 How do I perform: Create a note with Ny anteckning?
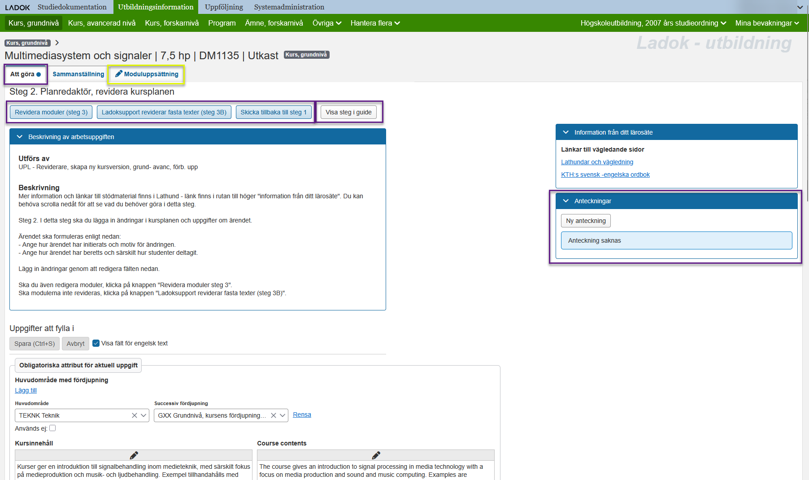586,221
